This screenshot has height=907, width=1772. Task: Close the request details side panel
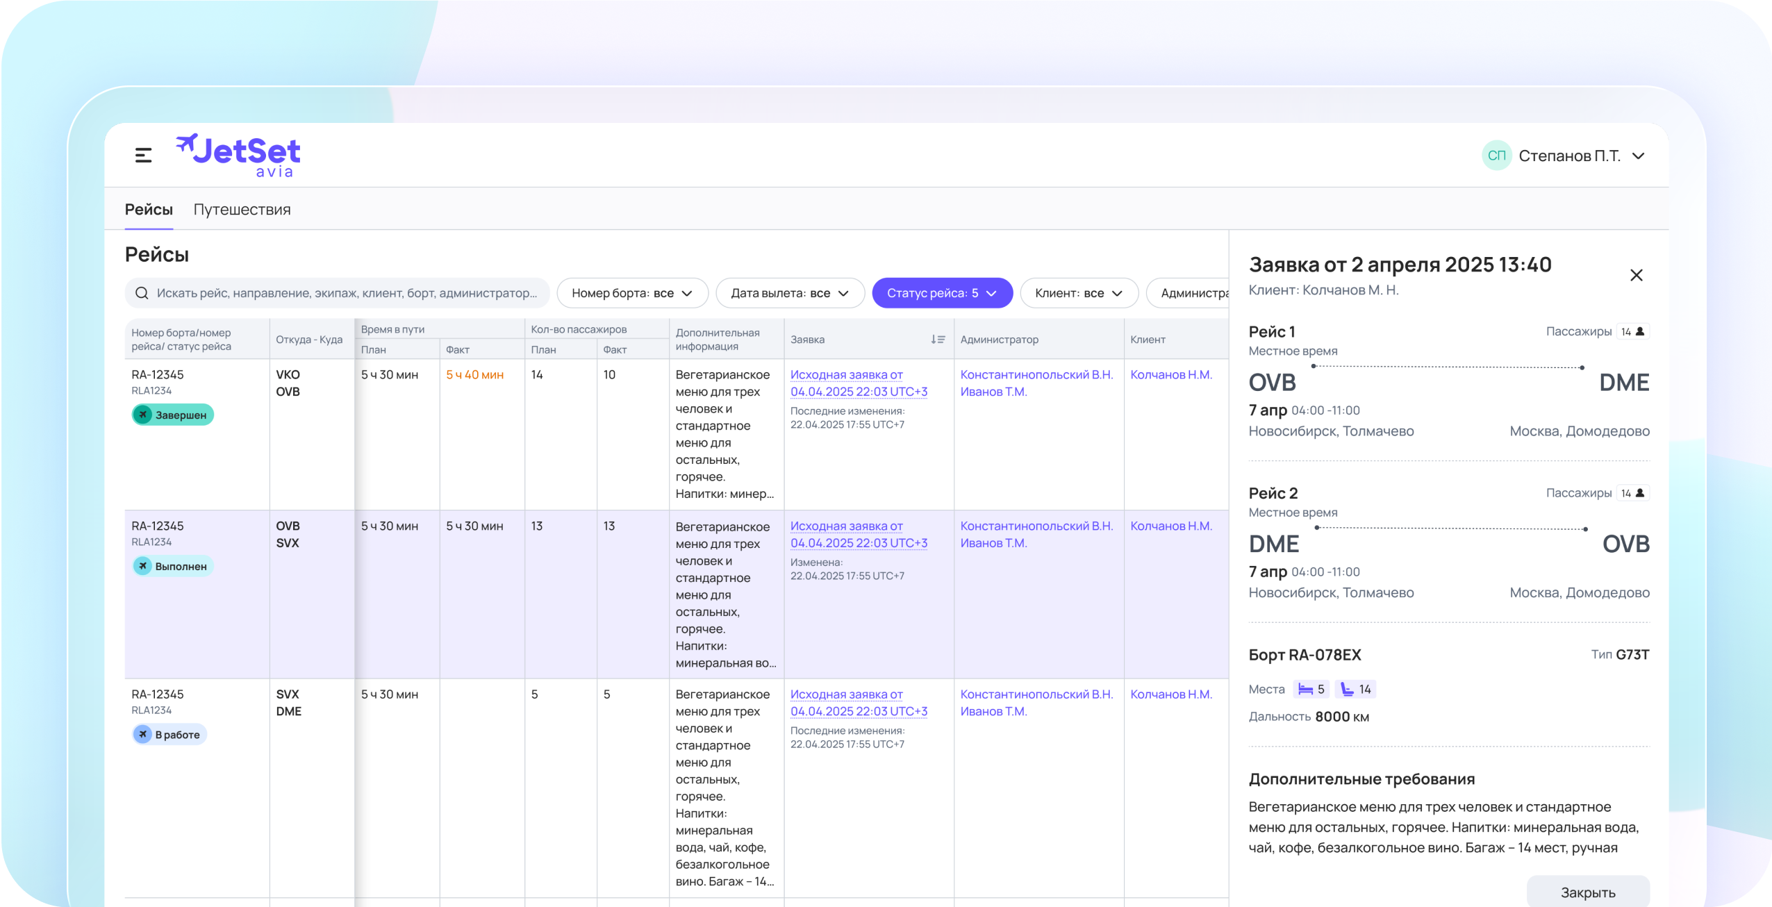pos(1636,276)
